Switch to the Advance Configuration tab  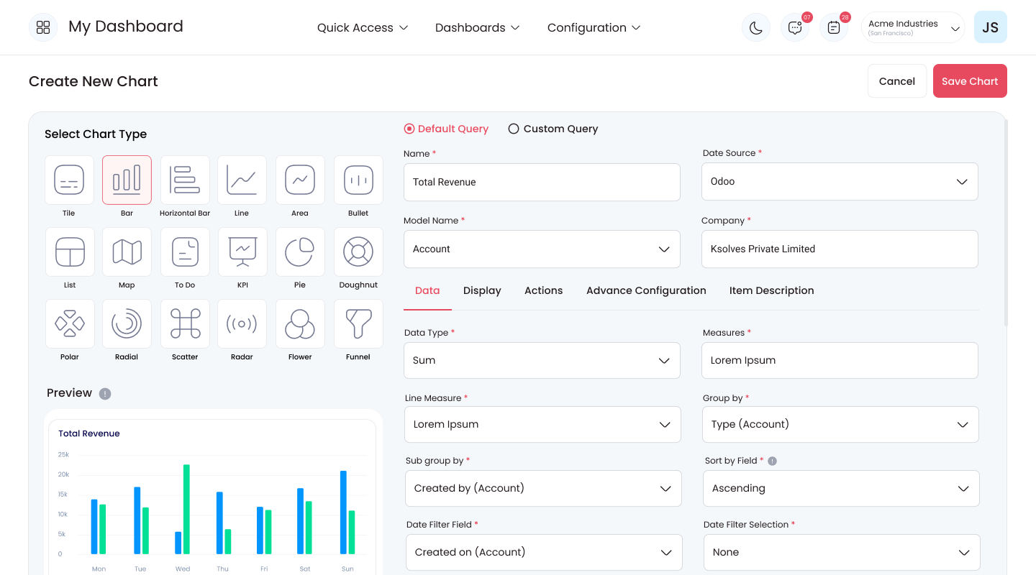coord(646,290)
